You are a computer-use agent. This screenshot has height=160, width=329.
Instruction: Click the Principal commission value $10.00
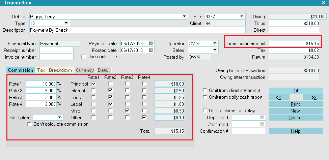169,84
